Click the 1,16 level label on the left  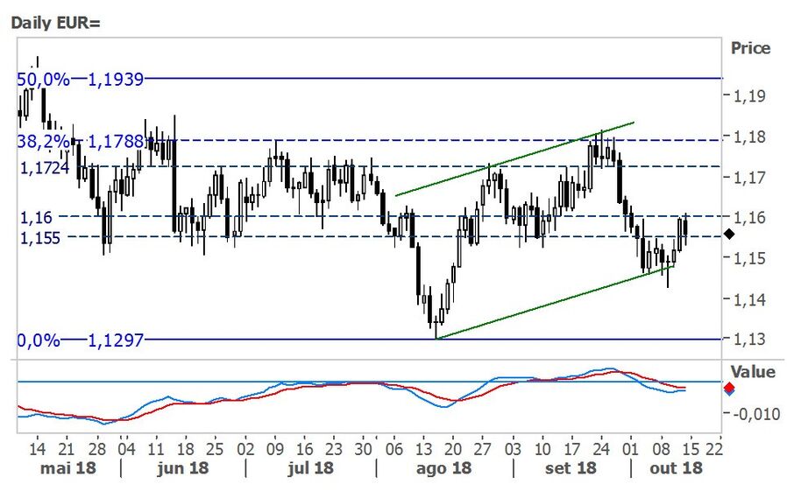pyautogui.click(x=36, y=217)
